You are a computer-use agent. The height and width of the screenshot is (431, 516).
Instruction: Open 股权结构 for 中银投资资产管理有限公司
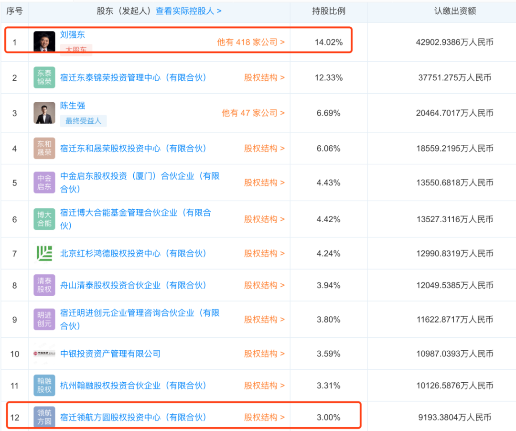264,354
